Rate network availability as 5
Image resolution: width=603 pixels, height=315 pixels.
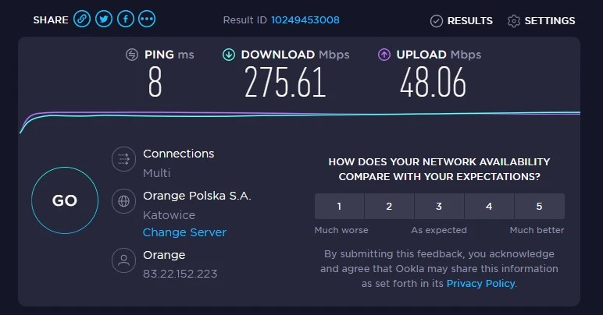tap(539, 207)
